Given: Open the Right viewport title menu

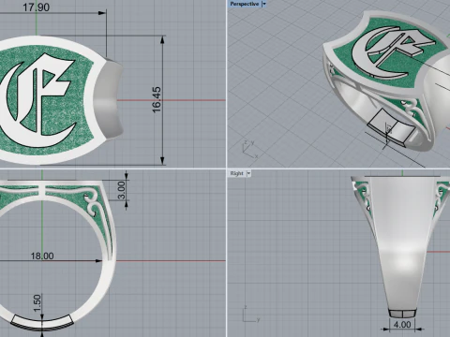Looking at the screenshot, I should pos(236,173).
